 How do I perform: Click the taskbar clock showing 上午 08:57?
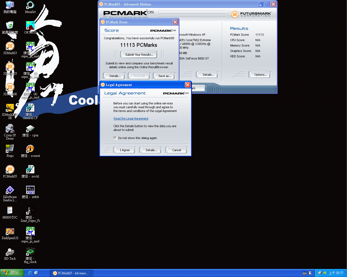tap(336, 273)
